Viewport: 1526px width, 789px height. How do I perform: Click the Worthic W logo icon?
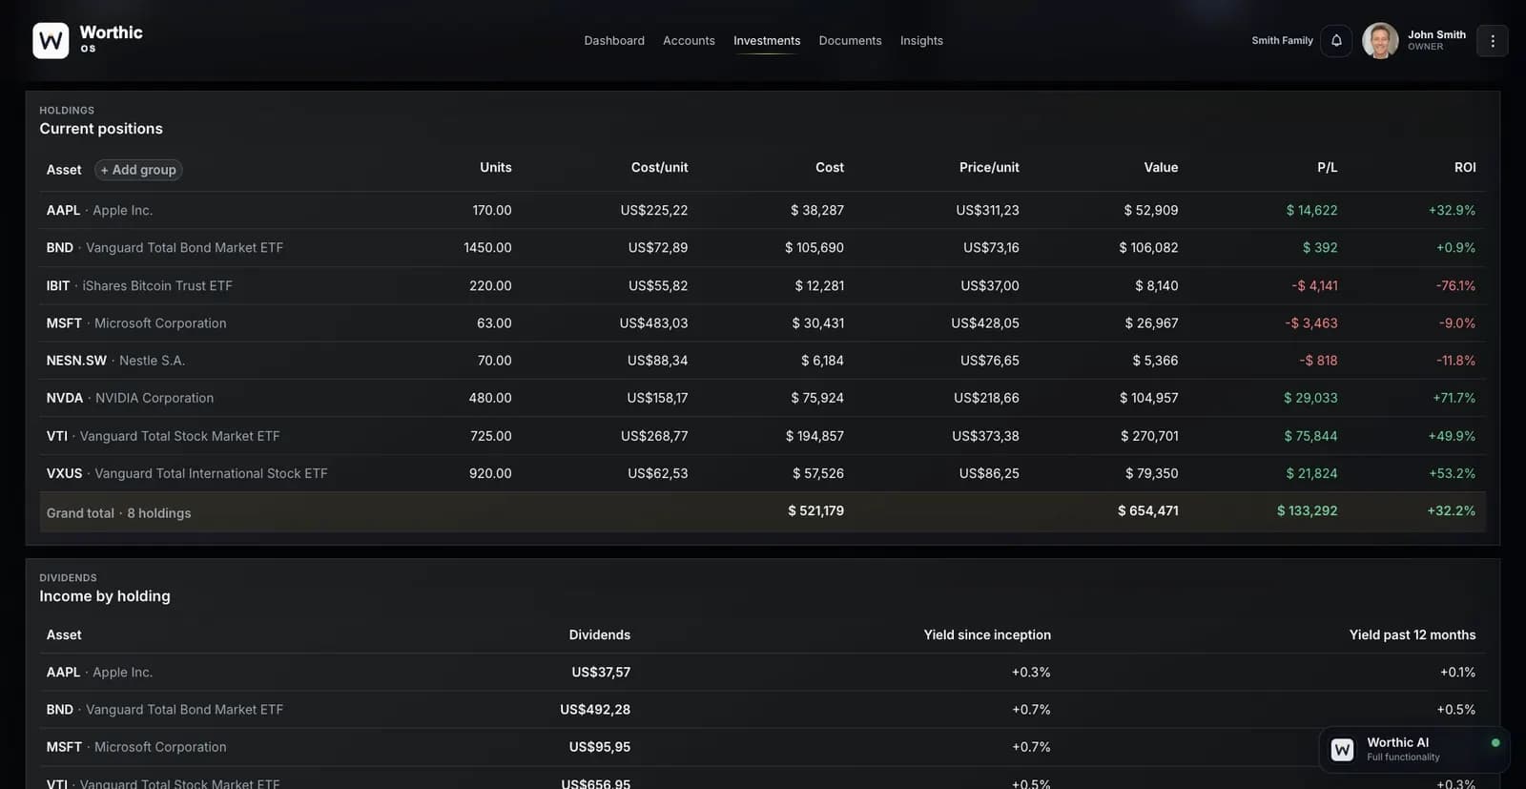pyautogui.click(x=51, y=41)
